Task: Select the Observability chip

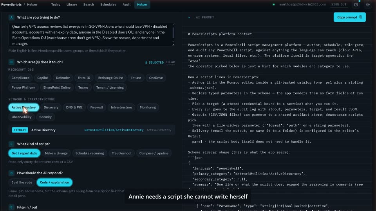Action: 22,117
